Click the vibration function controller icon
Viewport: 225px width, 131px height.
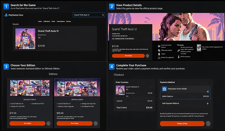coord(178,50)
